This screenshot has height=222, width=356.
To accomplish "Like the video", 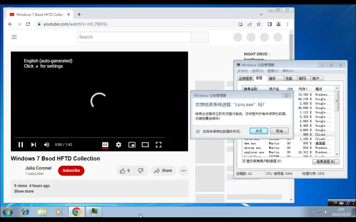I will coord(125,171).
